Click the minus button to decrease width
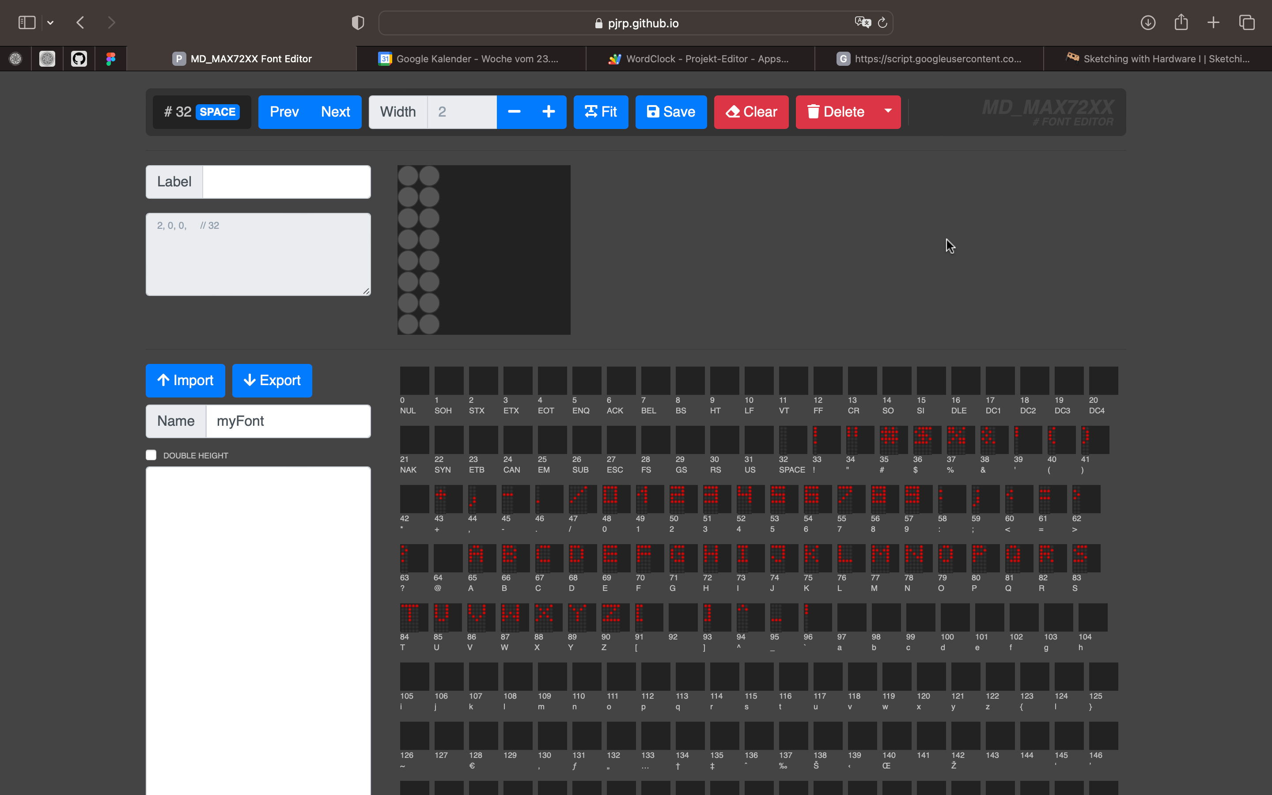The image size is (1272, 795). click(x=514, y=112)
